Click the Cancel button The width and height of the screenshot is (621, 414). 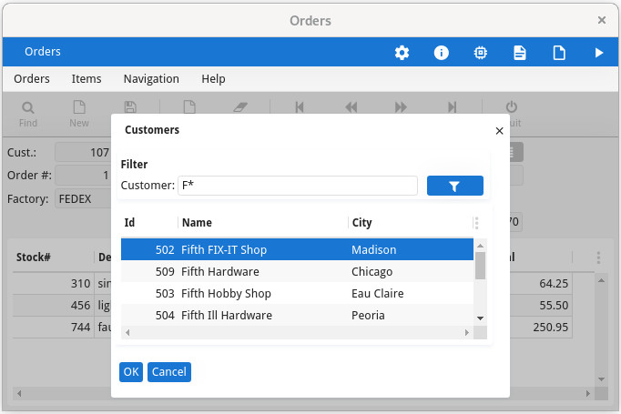(x=169, y=372)
